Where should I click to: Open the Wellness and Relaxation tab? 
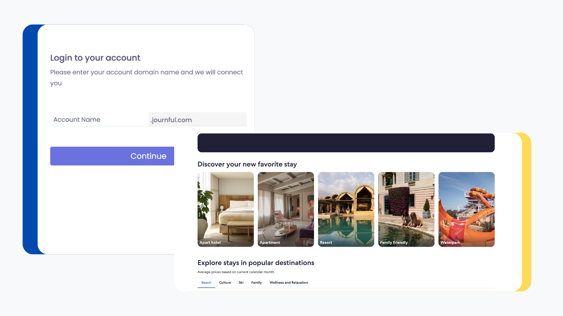click(289, 283)
